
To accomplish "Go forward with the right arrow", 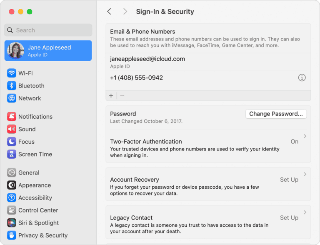I will [x=125, y=11].
